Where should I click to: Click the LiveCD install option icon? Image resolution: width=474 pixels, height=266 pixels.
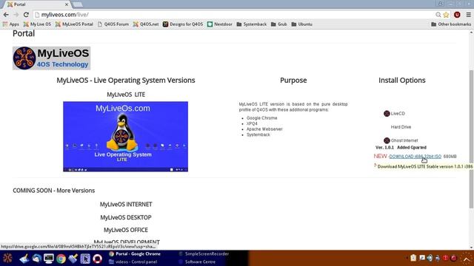click(x=387, y=113)
